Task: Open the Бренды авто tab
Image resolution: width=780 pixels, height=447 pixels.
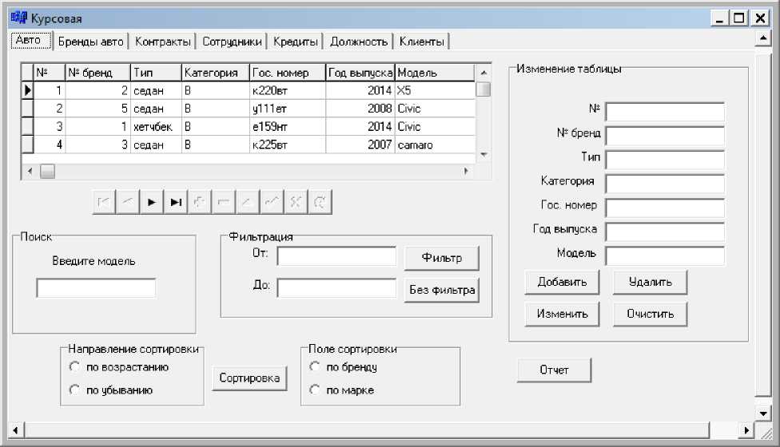Action: (x=90, y=42)
